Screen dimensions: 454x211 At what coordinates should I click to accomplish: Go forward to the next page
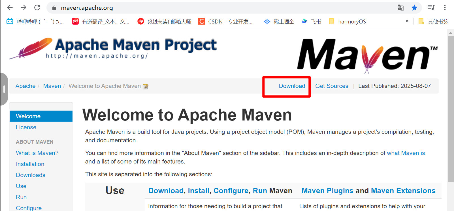tap(24, 8)
